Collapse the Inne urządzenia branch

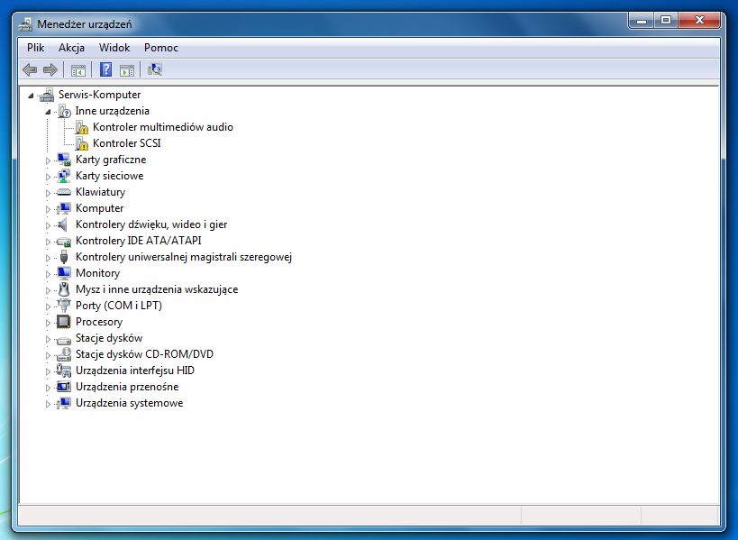[x=48, y=112]
